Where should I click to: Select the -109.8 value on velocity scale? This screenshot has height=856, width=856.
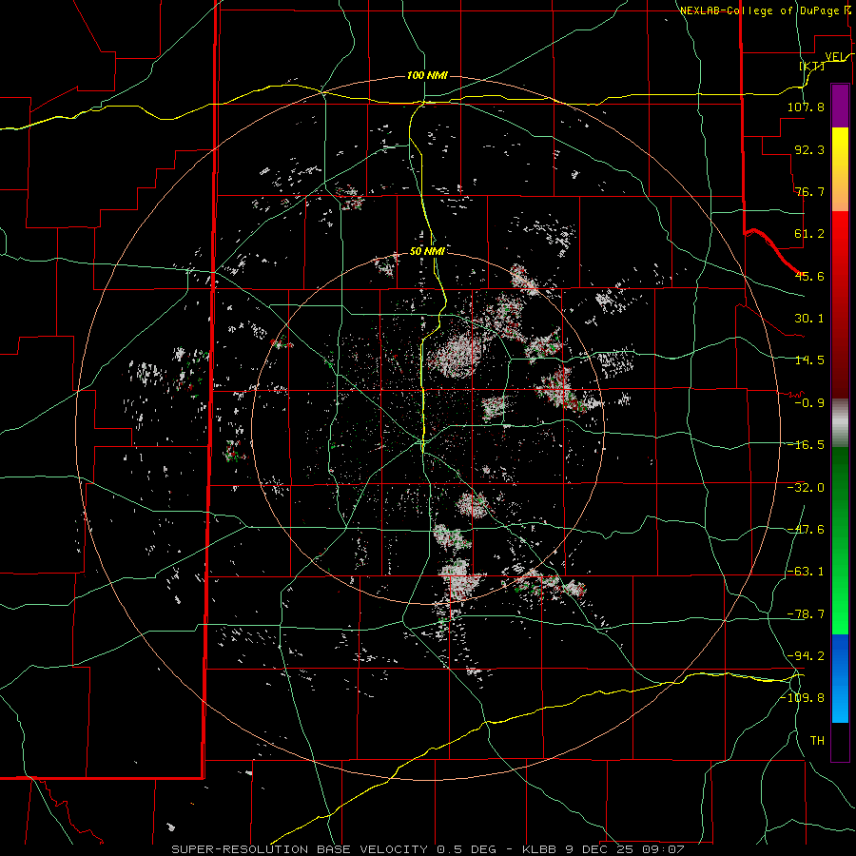click(803, 698)
